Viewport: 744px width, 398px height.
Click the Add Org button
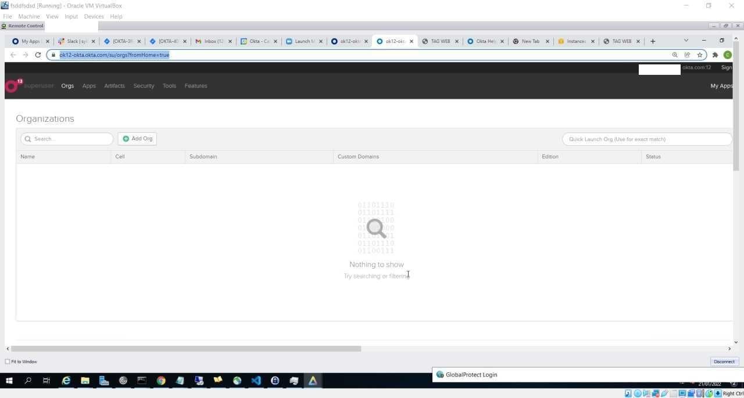[x=137, y=139]
